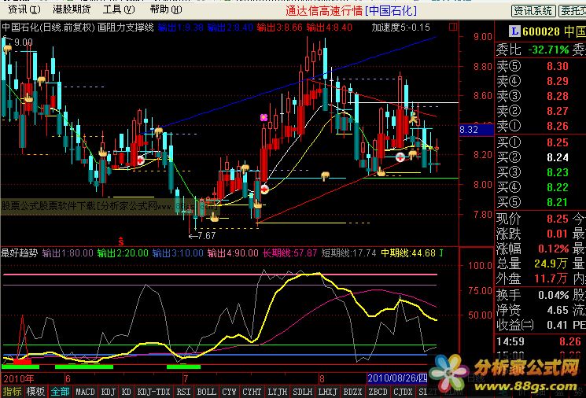Click the 9.00 high price arrow label
The height and width of the screenshot is (398, 586).
pyautogui.click(x=19, y=42)
